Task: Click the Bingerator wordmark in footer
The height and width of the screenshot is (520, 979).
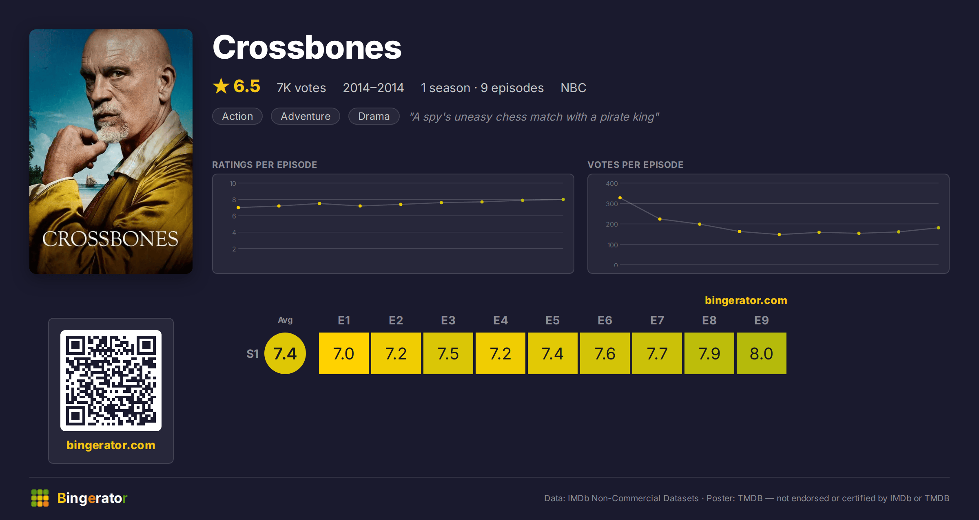Action: [x=92, y=498]
